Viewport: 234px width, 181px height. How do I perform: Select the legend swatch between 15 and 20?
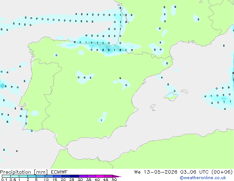57,176
